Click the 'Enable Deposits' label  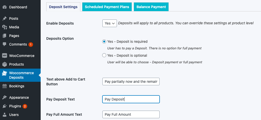(60, 23)
